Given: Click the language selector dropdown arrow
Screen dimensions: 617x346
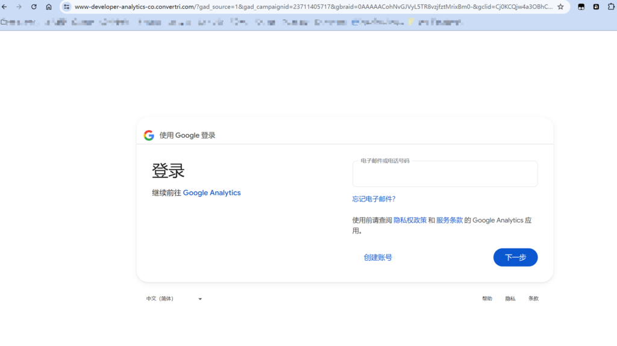Looking at the screenshot, I should coord(200,299).
